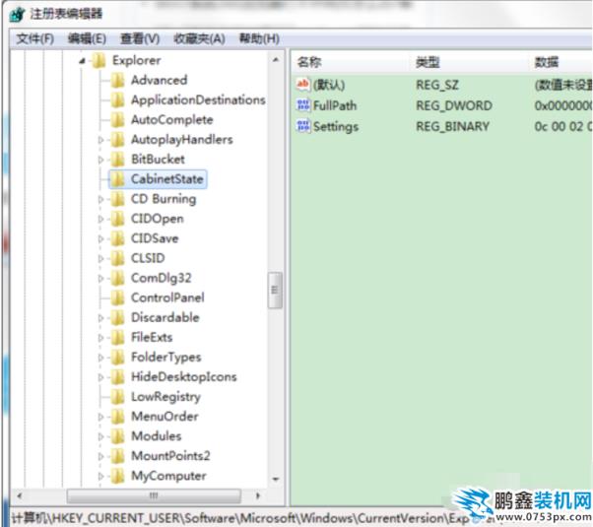Screen dimensions: 593x527
Task: Expand the AutoplayHandlers node arrow
Action: (x=101, y=140)
